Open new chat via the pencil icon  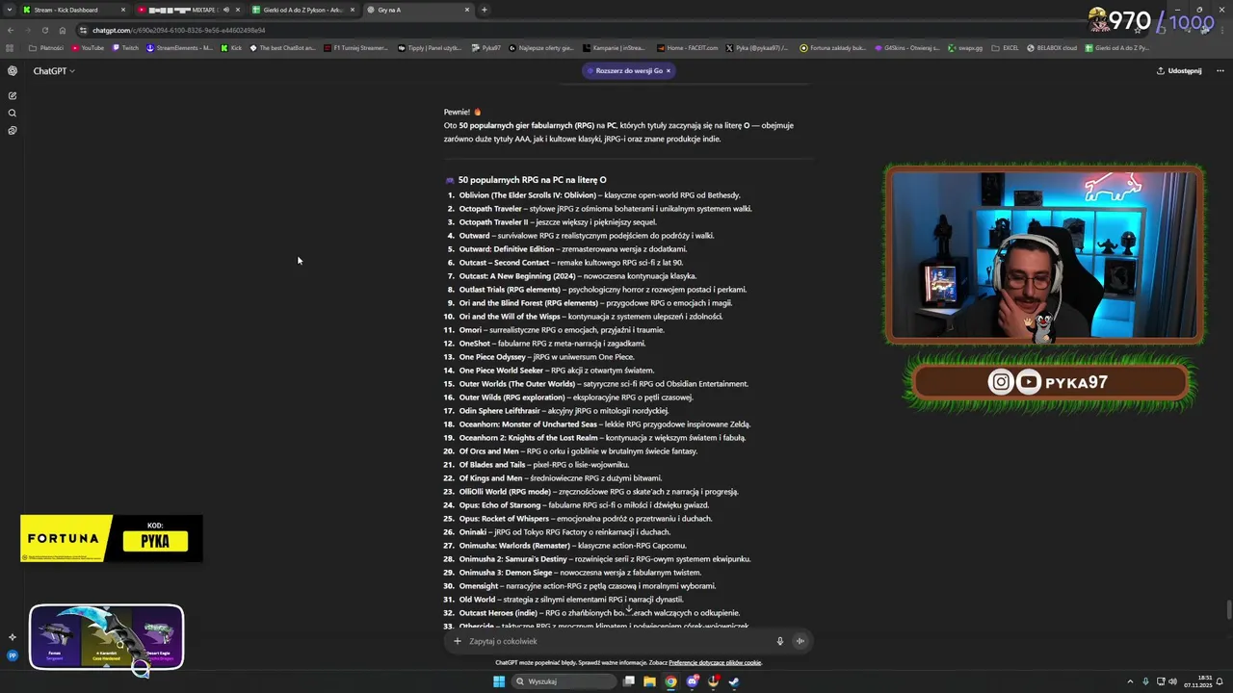coord(13,95)
